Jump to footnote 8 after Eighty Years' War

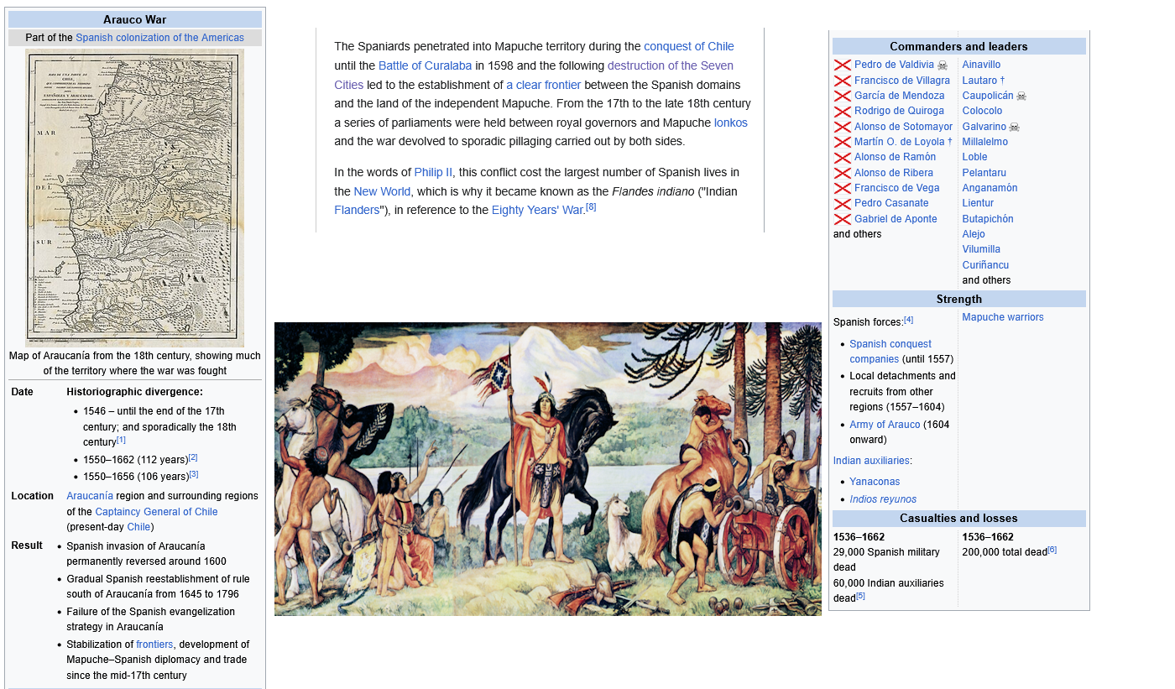(591, 207)
